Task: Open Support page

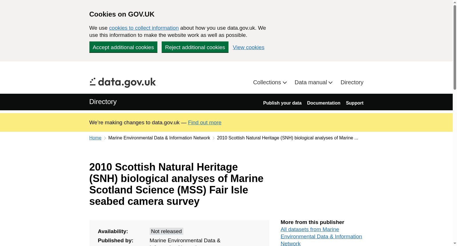Action: 354,103
